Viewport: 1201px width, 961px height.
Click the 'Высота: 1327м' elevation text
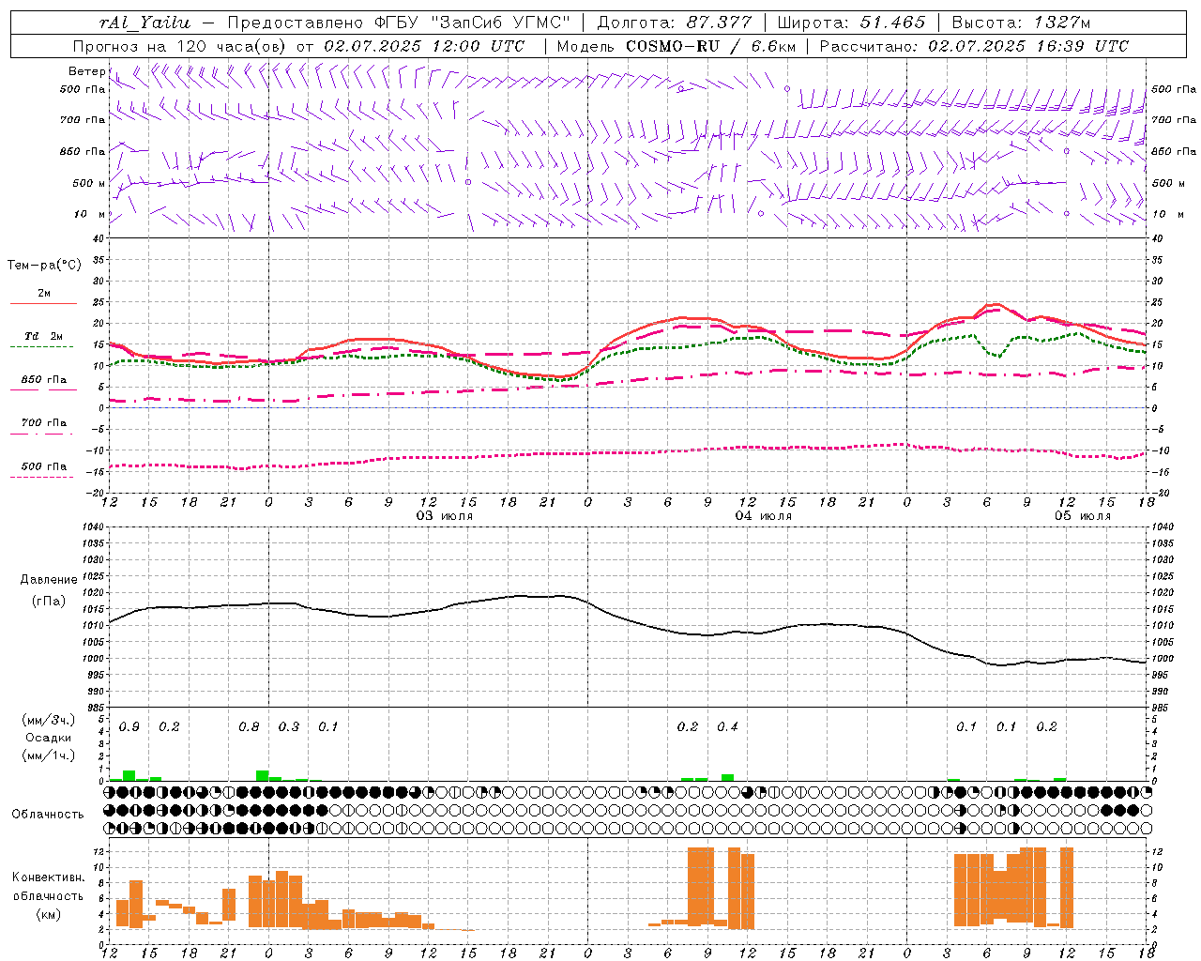(1021, 23)
